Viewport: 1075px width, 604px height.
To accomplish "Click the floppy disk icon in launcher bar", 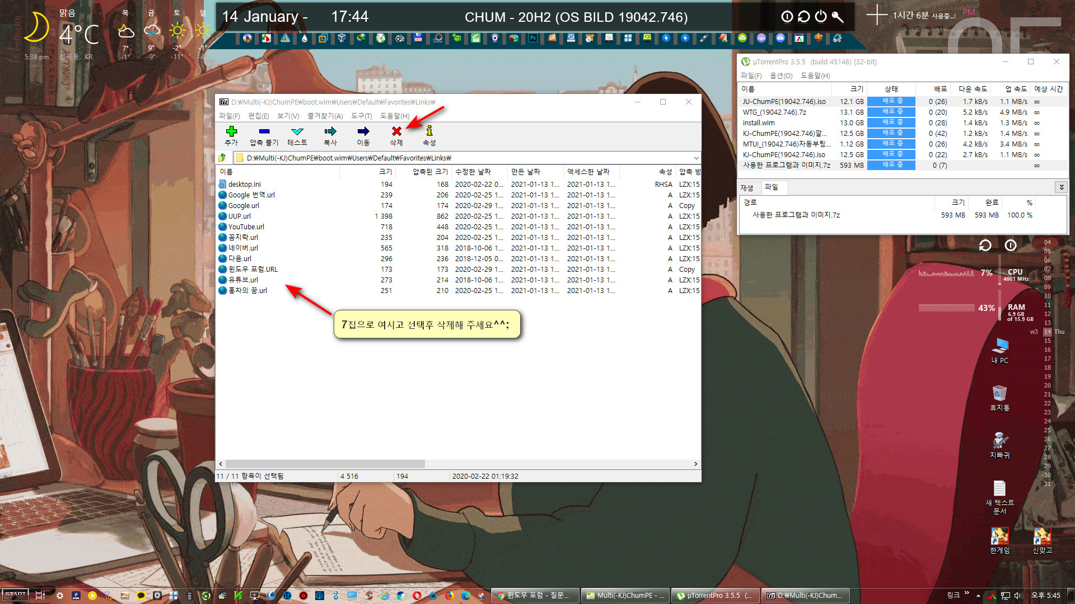I will tap(418, 39).
